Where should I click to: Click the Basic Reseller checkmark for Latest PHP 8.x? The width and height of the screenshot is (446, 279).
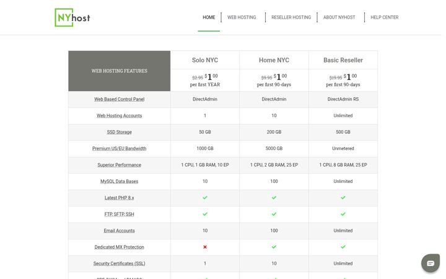point(343,198)
